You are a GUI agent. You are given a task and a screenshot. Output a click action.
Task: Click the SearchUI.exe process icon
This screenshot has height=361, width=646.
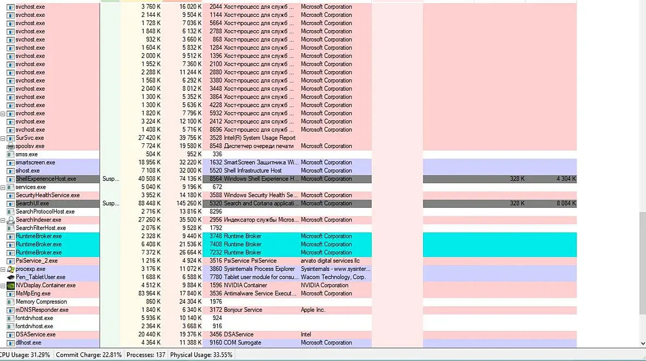(x=11, y=204)
